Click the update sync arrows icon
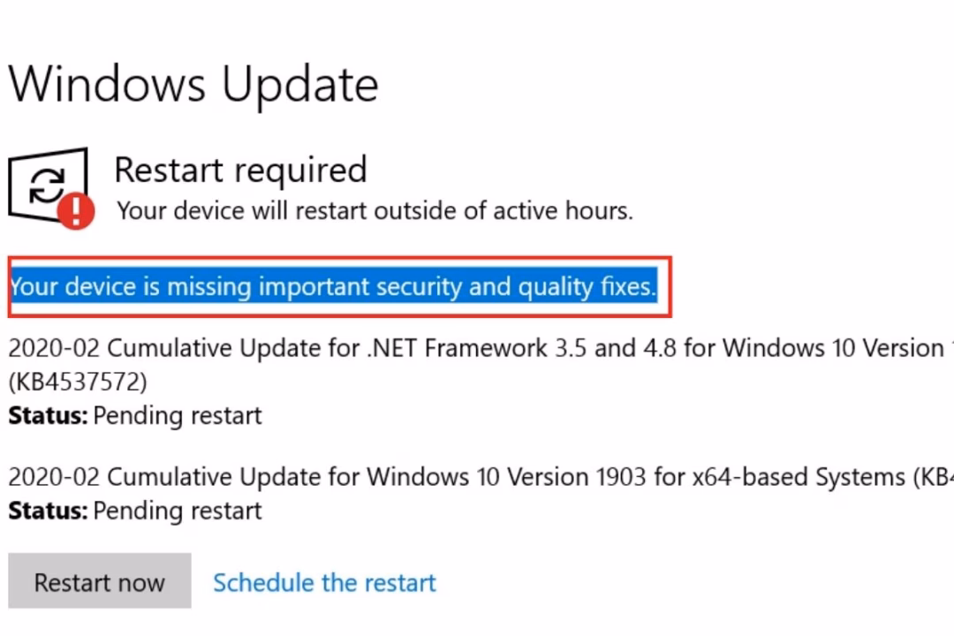This screenshot has height=636, width=954. coord(46,185)
